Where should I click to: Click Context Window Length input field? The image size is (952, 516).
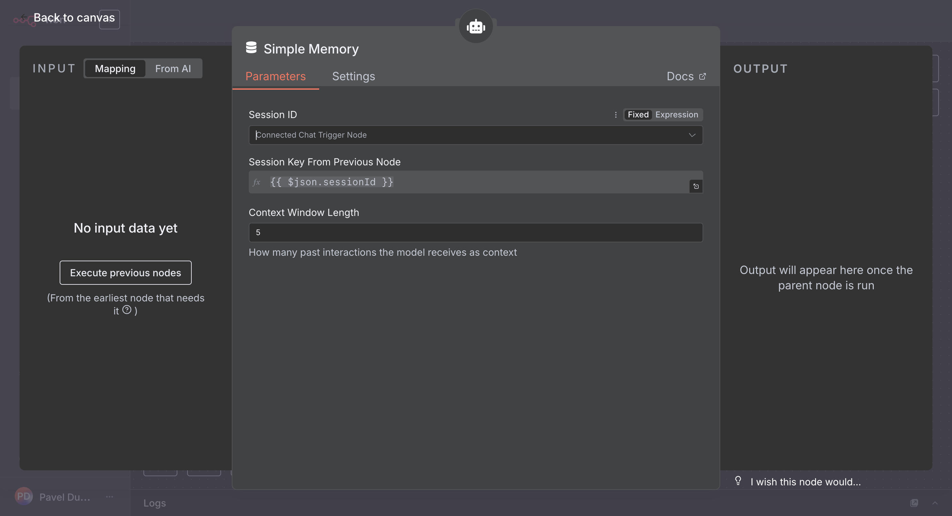(x=475, y=233)
